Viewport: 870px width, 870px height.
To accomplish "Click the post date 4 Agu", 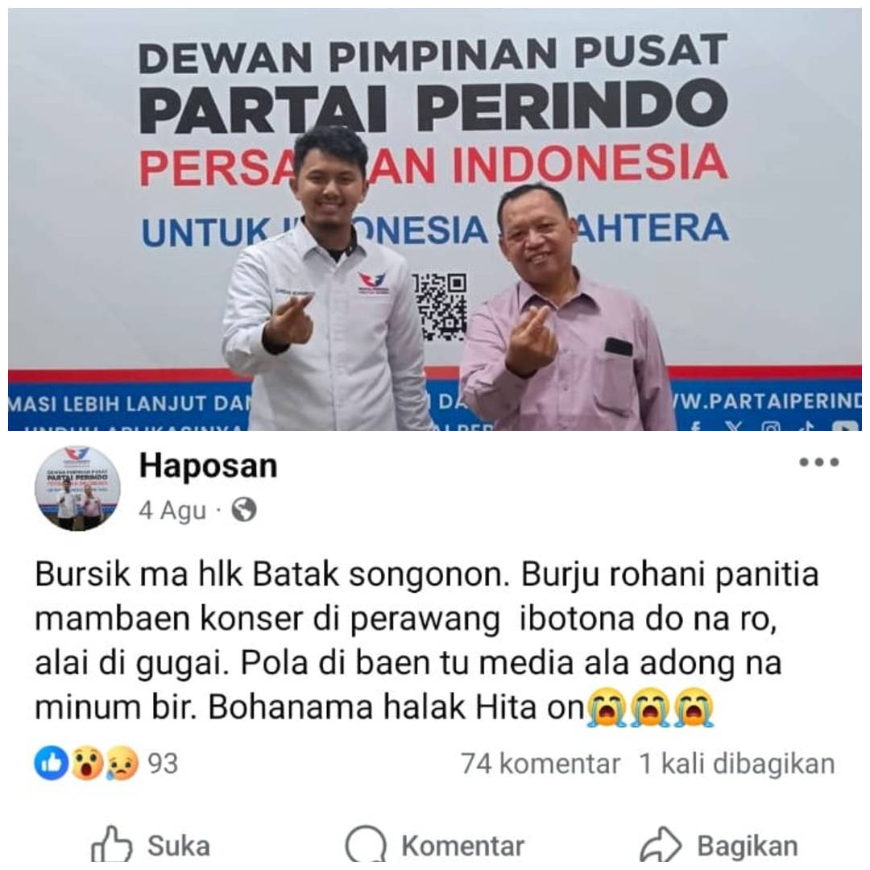I will tap(172, 510).
